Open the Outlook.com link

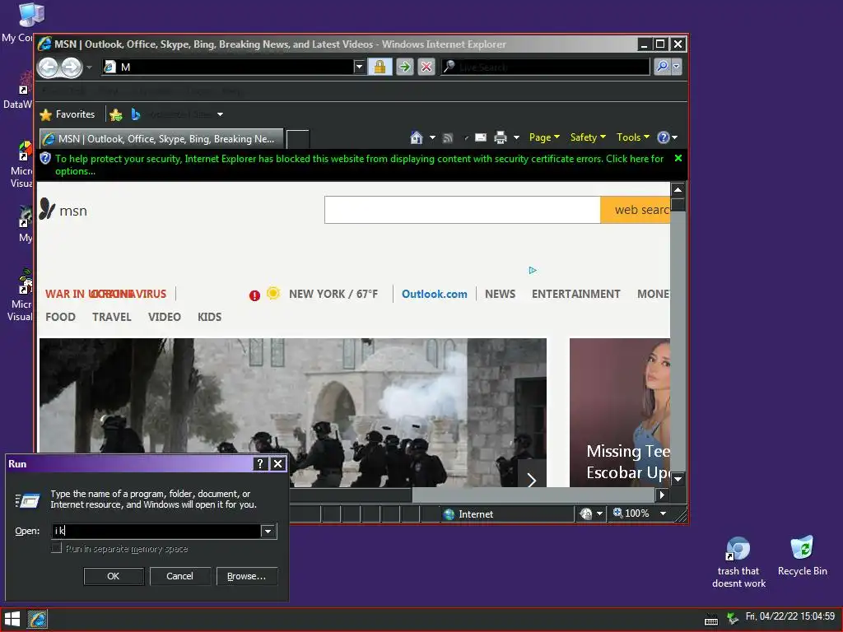435,294
